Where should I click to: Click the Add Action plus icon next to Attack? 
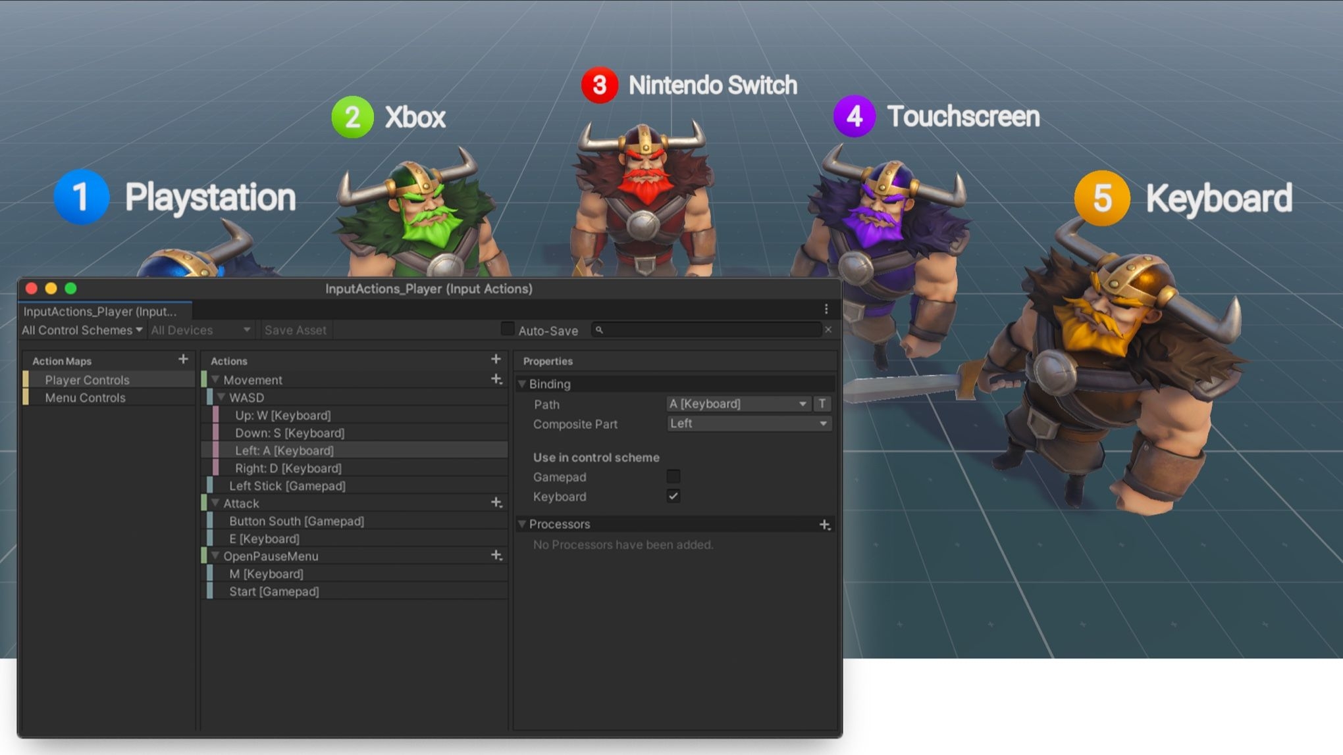pos(494,503)
